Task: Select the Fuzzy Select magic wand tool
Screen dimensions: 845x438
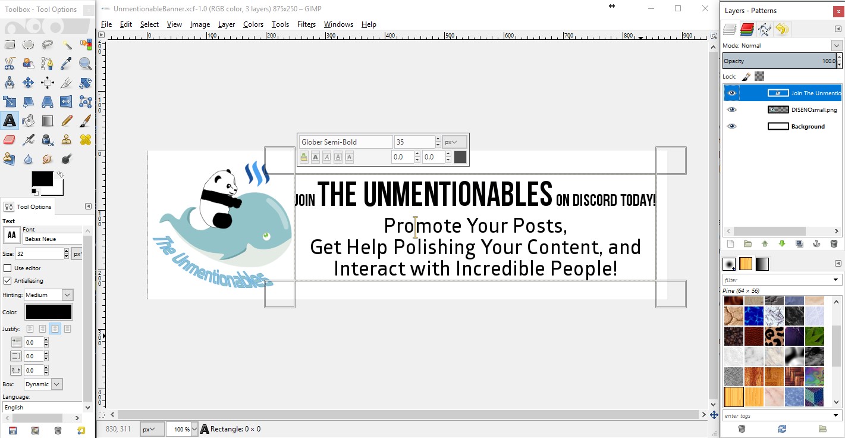Action: 66,45
